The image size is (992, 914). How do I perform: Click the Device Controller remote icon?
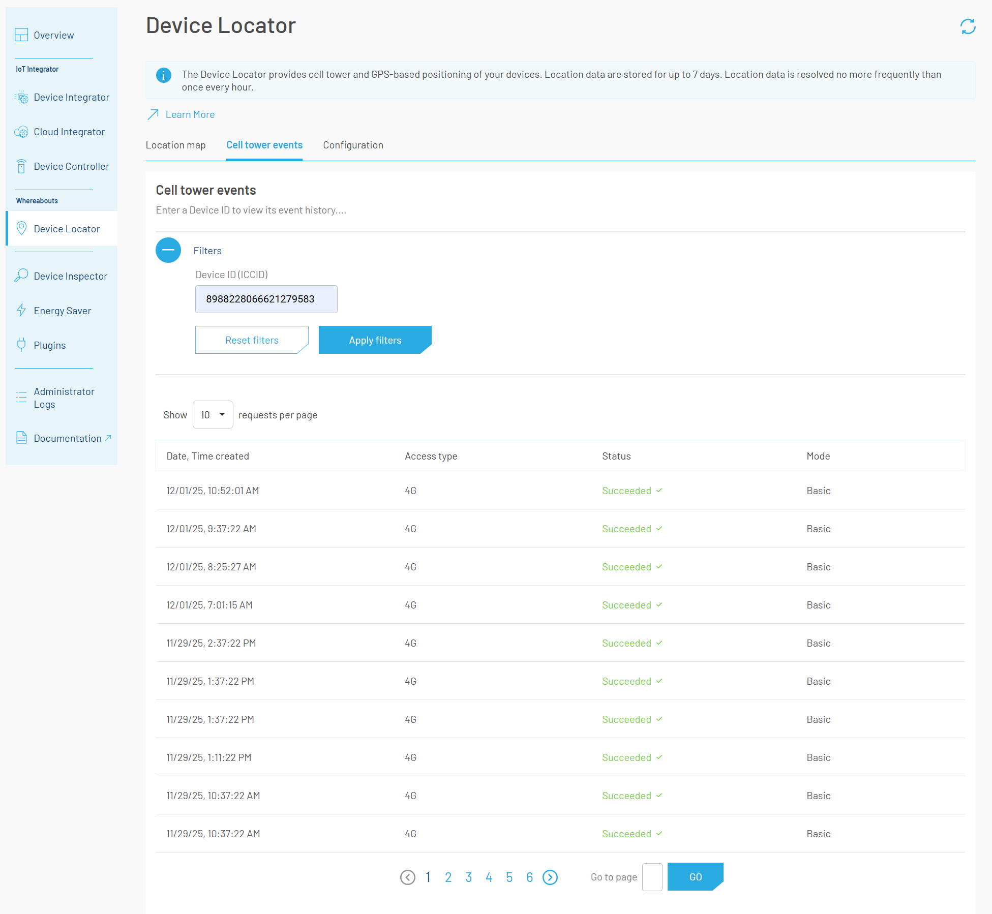tap(21, 166)
